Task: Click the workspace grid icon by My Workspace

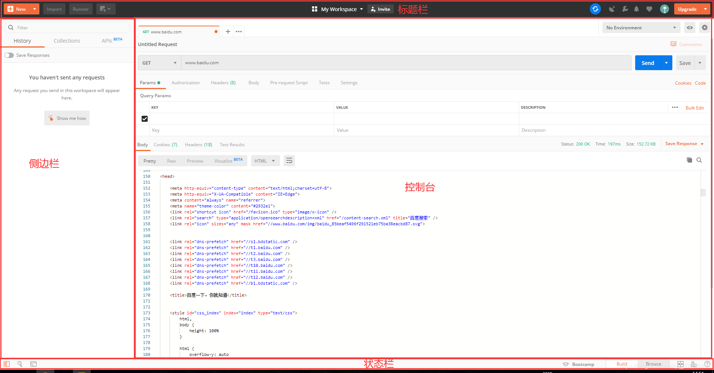Action: (315, 9)
